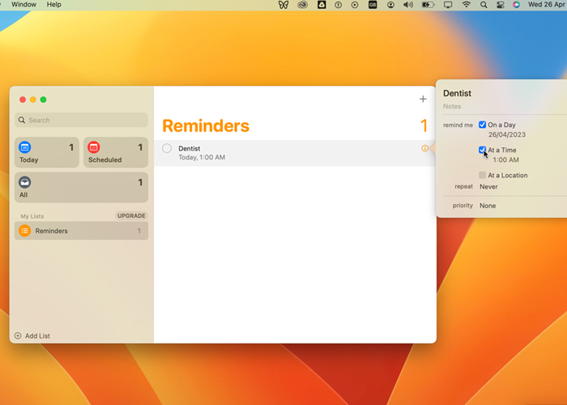The height and width of the screenshot is (405, 567).
Task: Click the GB input source menu bar icon
Action: tap(373, 5)
